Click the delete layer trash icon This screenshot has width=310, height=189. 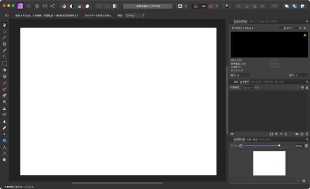[x=307, y=134]
